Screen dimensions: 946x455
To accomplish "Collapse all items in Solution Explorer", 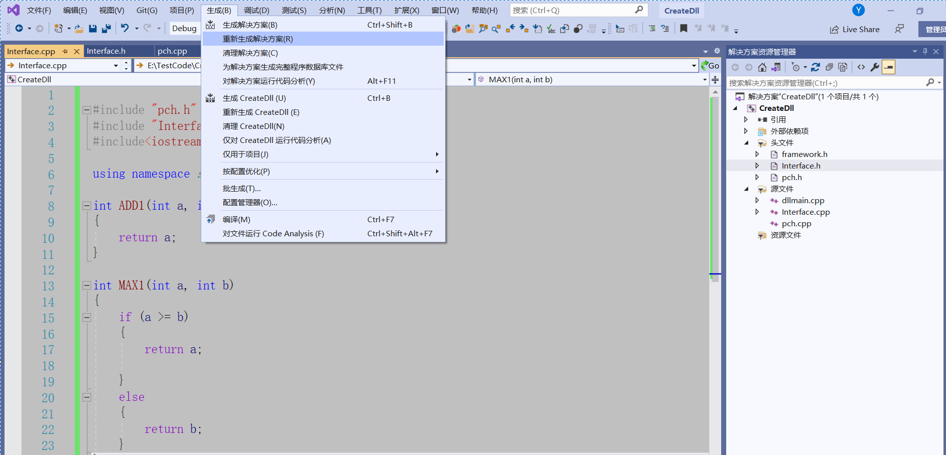I will click(x=830, y=67).
